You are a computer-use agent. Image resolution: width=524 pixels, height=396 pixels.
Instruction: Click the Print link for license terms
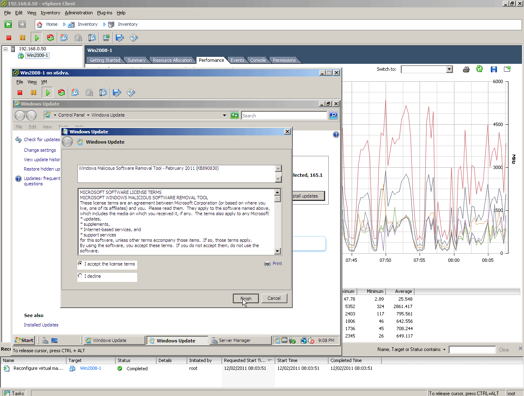coord(277,263)
